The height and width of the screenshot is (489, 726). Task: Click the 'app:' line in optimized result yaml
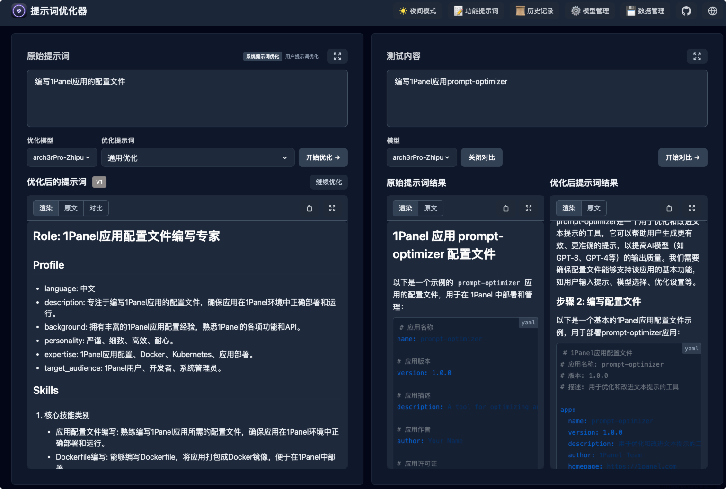tap(568, 410)
